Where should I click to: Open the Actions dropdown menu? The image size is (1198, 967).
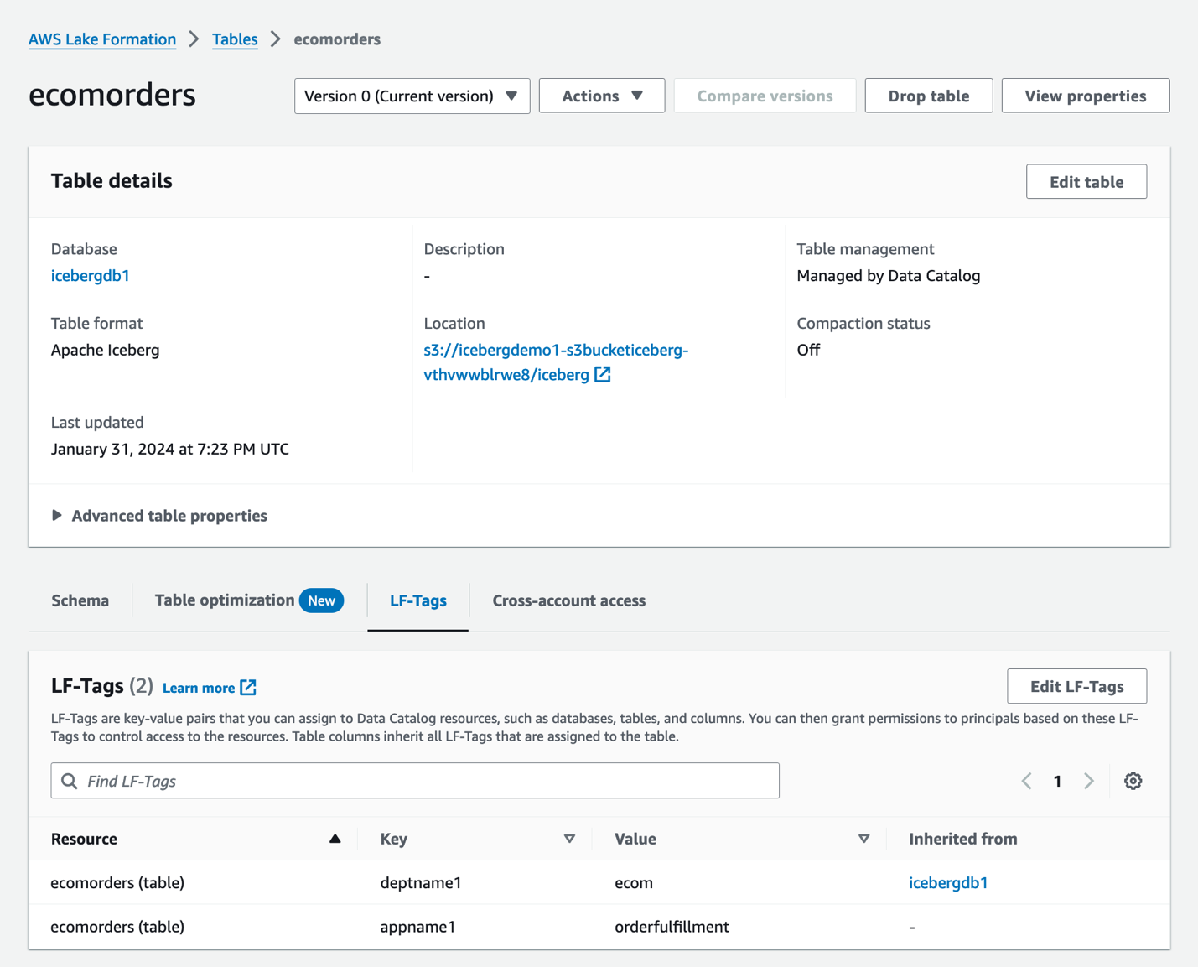[602, 96]
